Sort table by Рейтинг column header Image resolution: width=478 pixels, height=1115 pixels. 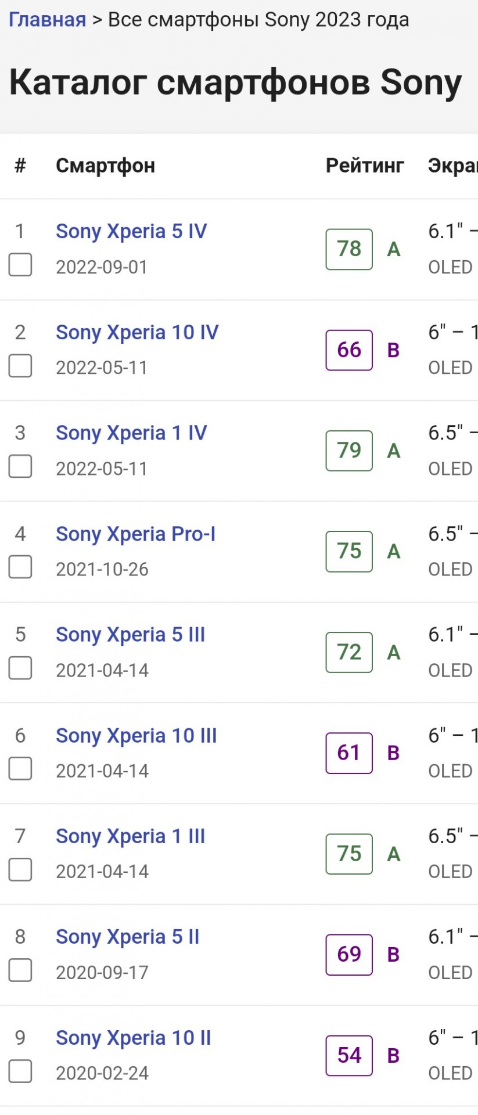tap(365, 166)
